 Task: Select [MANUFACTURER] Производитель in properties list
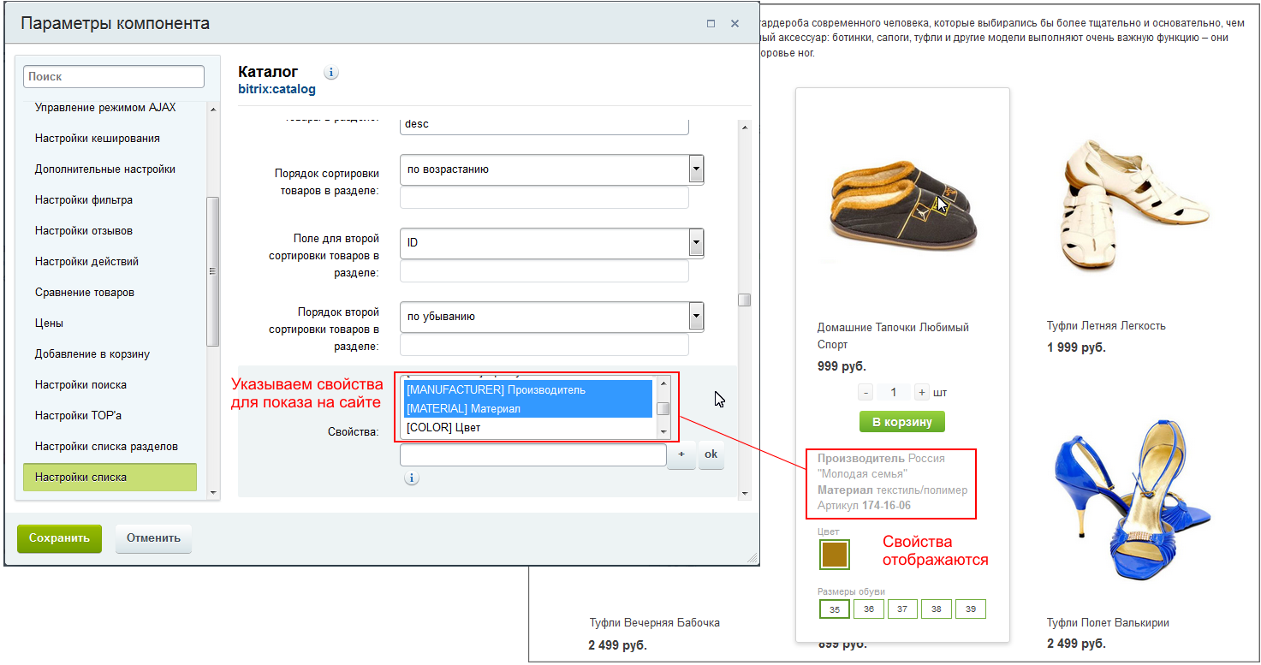[x=528, y=389]
